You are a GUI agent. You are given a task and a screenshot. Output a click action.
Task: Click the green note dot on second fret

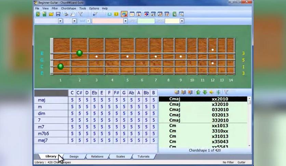79,53
